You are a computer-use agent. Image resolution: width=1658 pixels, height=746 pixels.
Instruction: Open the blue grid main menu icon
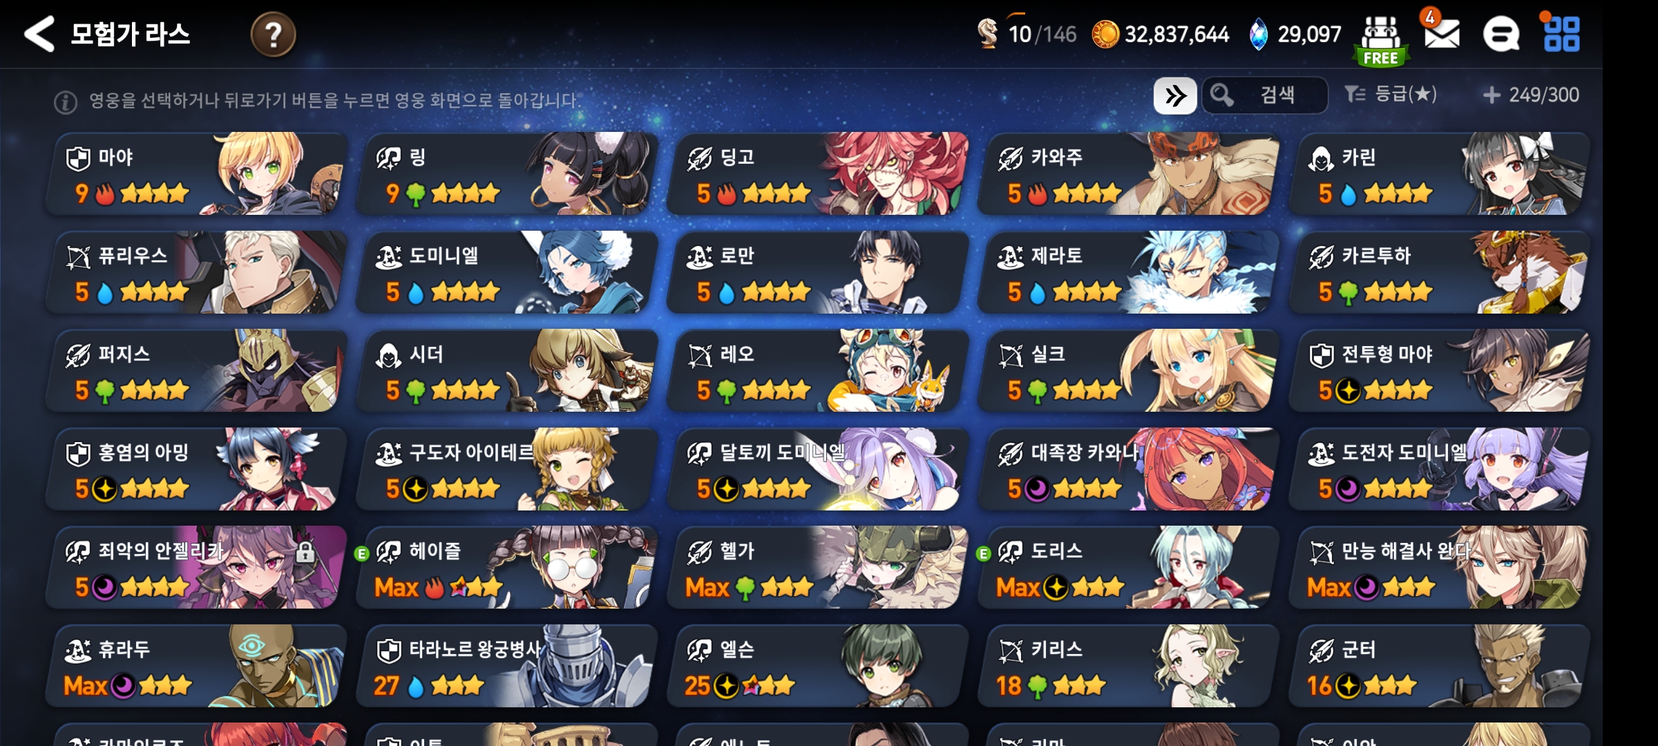pos(1561,34)
